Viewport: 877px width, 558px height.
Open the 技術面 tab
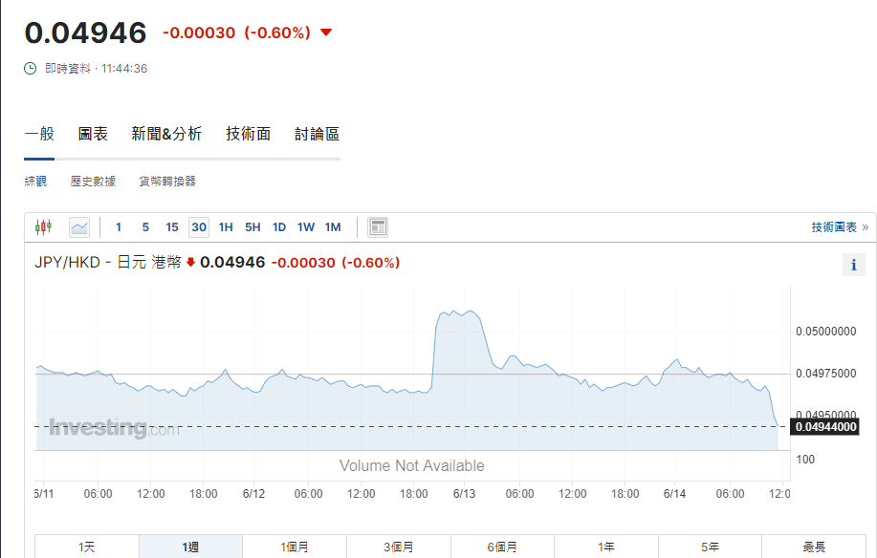click(248, 134)
